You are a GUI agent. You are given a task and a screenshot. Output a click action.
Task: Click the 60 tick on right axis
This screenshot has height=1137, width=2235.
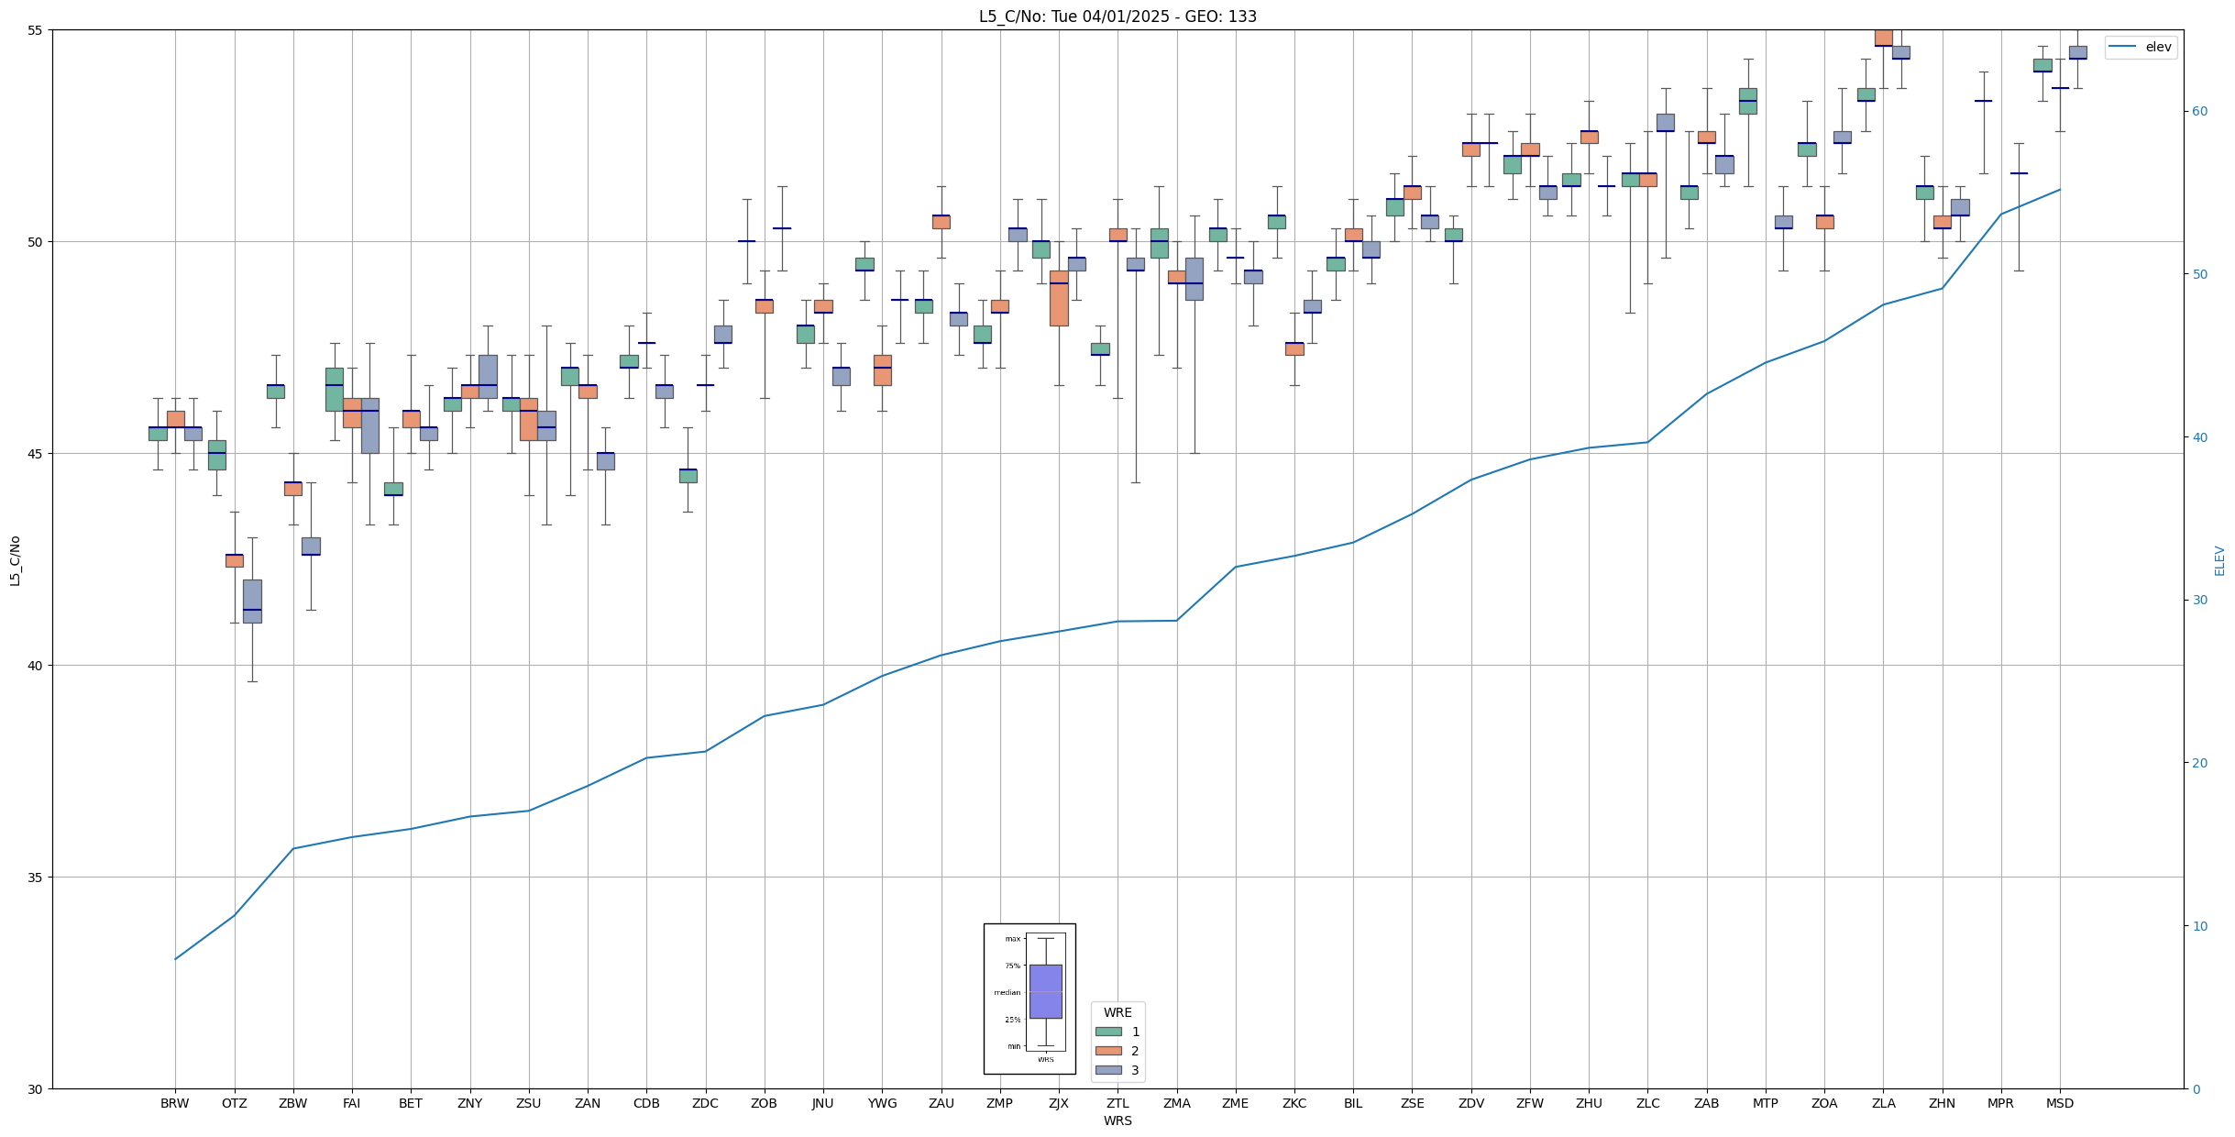pos(2198,112)
